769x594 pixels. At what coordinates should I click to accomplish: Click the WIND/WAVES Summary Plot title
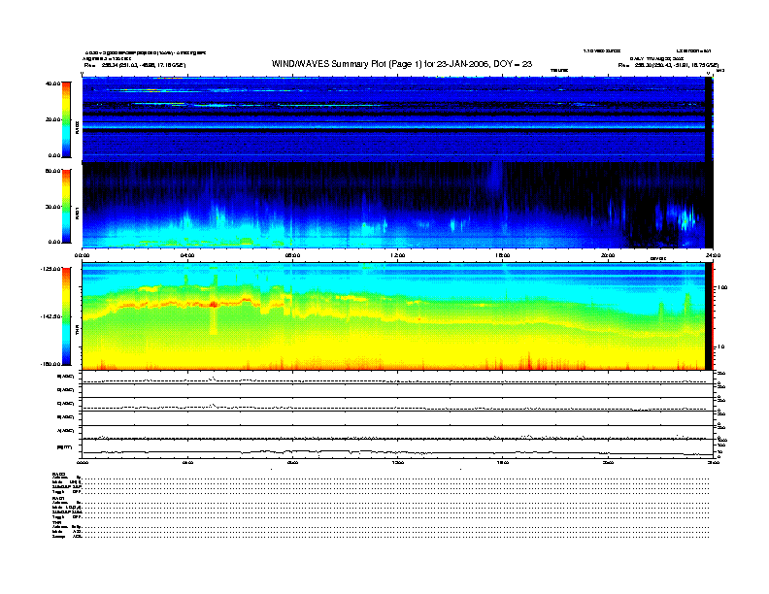402,64
